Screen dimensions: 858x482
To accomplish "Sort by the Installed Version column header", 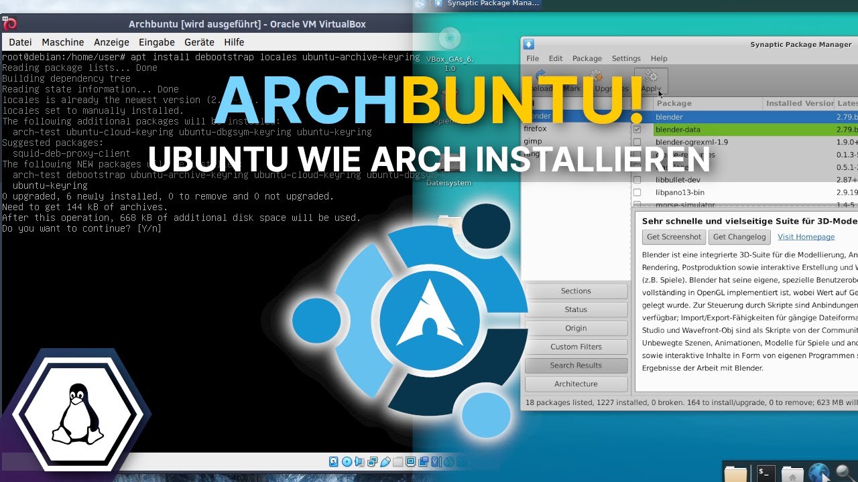I will coord(799,104).
